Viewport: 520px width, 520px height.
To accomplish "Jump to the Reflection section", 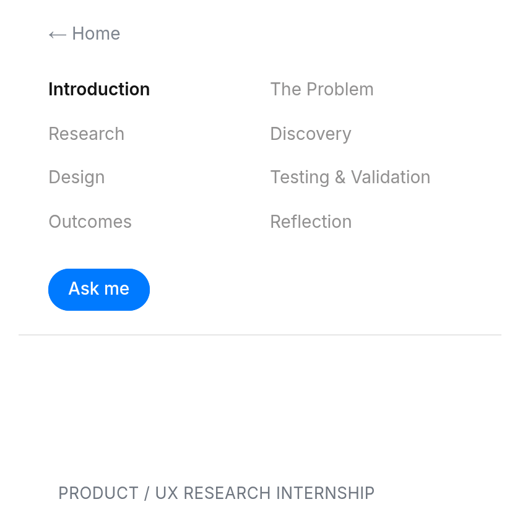I will point(311,222).
